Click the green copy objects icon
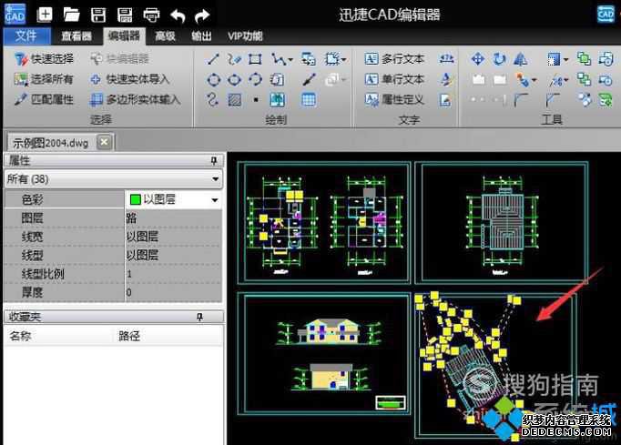This screenshot has width=621, height=445. coord(584,59)
